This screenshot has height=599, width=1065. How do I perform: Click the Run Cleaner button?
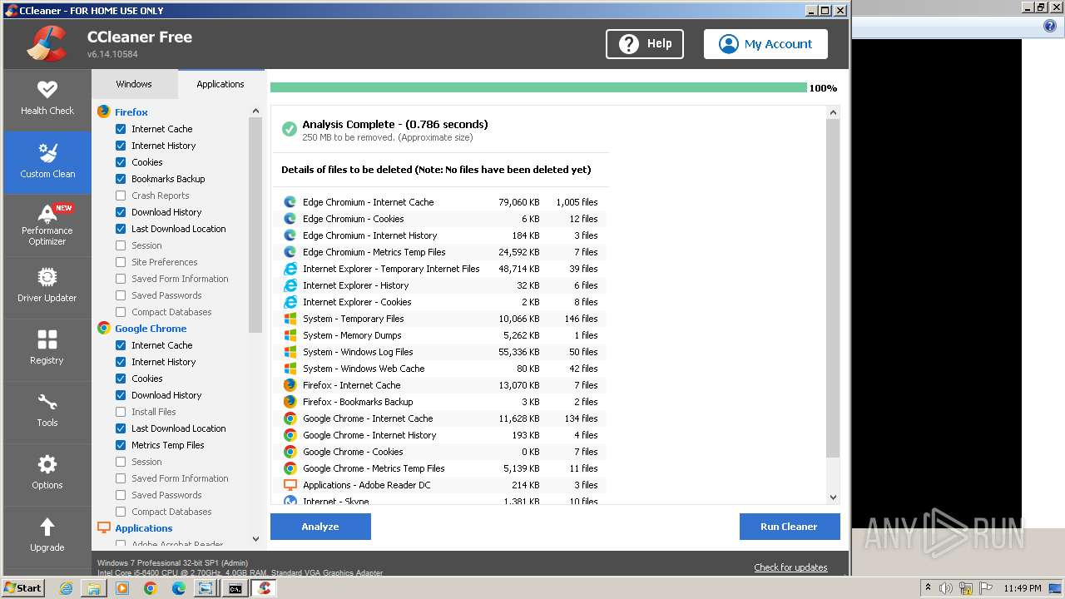[789, 527]
